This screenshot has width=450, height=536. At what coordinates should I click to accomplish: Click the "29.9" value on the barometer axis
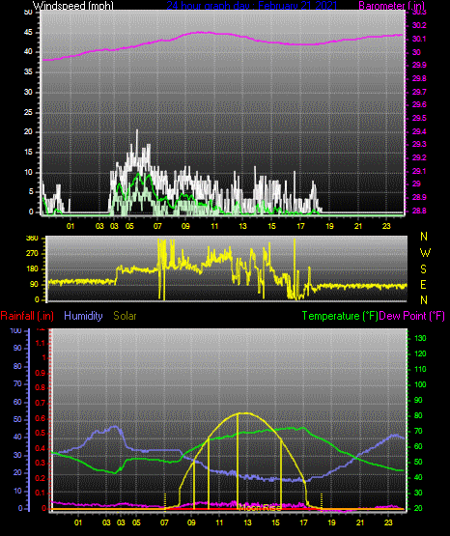point(419,66)
